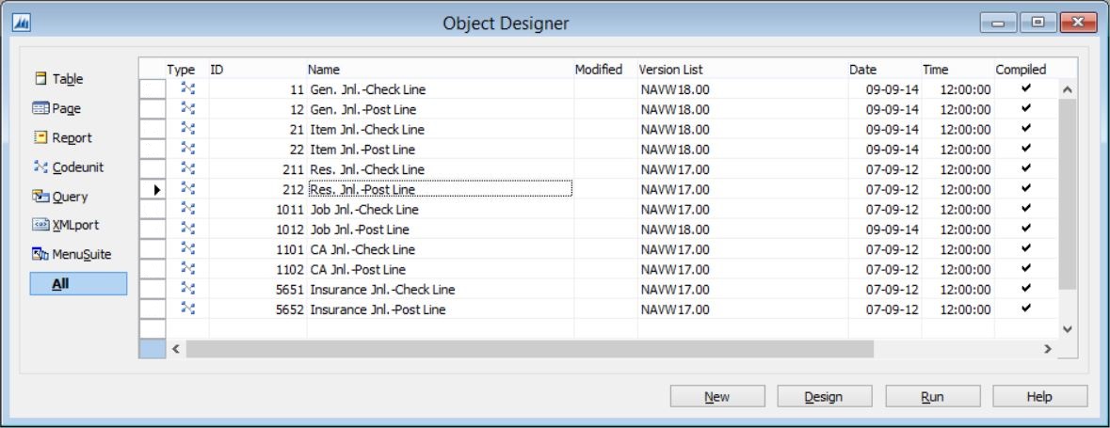Toggle Compiled checkmark for Insurance Jnl.-Post Line
This screenshot has width=1110, height=428.
click(x=1026, y=309)
